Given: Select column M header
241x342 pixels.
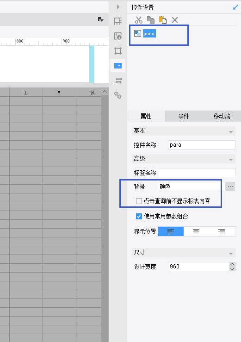Looking at the screenshot, I should click(x=59, y=93).
